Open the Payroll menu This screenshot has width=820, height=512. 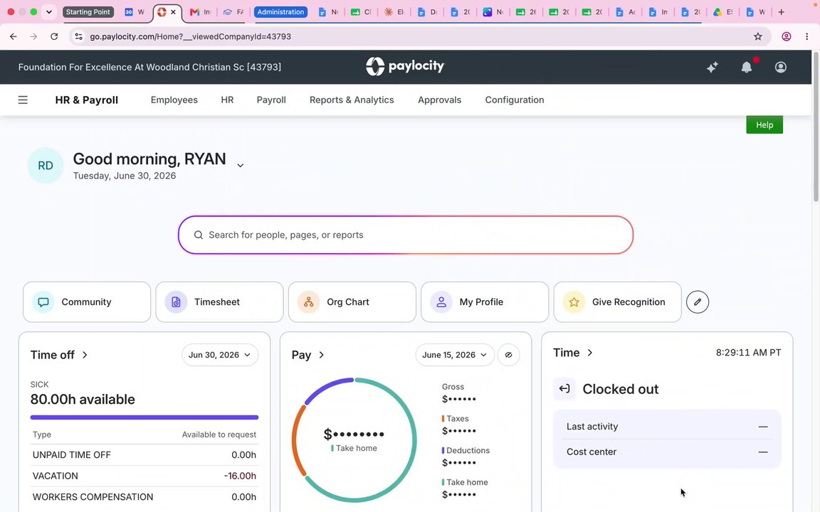pyautogui.click(x=271, y=100)
